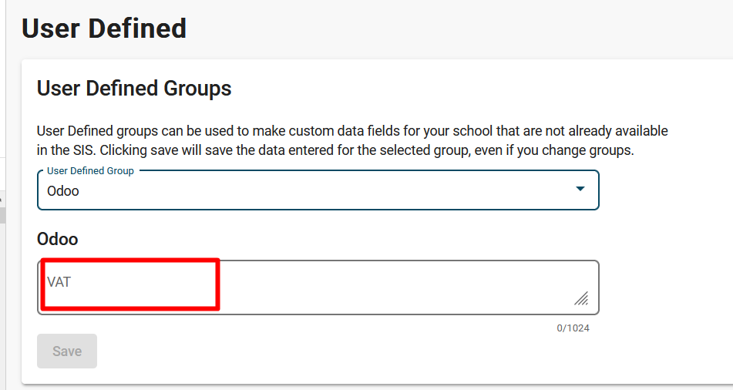Click the User Defined Group floating label

click(90, 171)
